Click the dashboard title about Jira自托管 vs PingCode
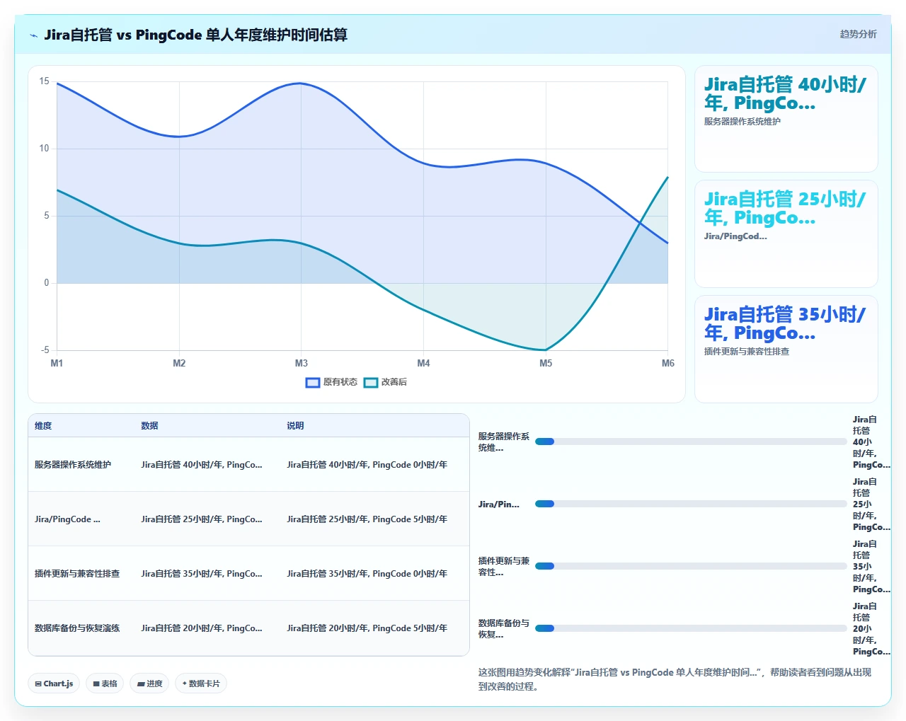This screenshot has height=721, width=906. (x=195, y=35)
